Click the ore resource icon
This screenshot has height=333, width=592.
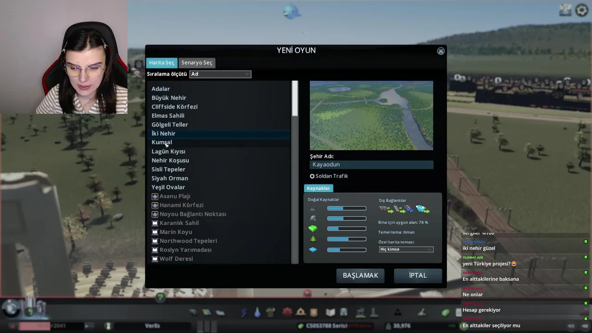313,218
